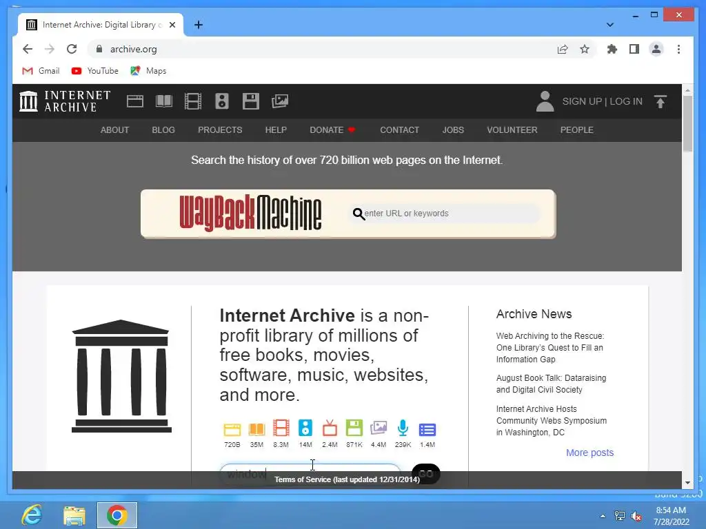Open the yellow 720B web collection icon
This screenshot has height=529, width=706.
coord(232,429)
